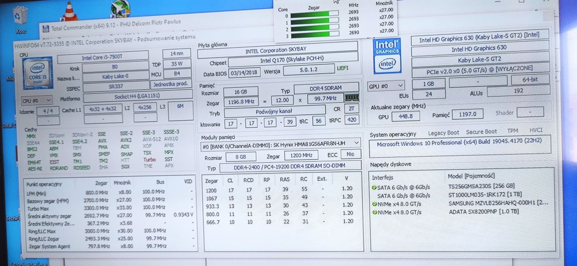Viewport: 577px width, 266px height.
Task: Click the BIOS version 5.0.1.2 field
Action: 308,69
